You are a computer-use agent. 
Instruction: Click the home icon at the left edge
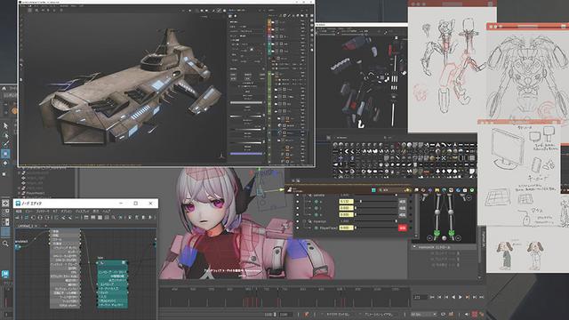(x=4, y=89)
